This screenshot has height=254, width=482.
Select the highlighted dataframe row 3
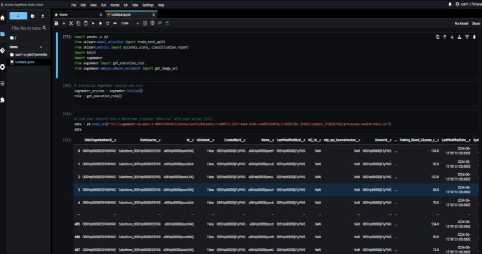tap(276, 190)
